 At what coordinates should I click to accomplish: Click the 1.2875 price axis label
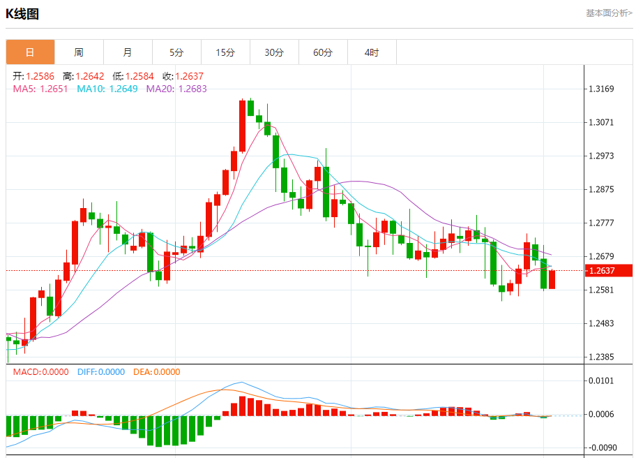(601, 189)
